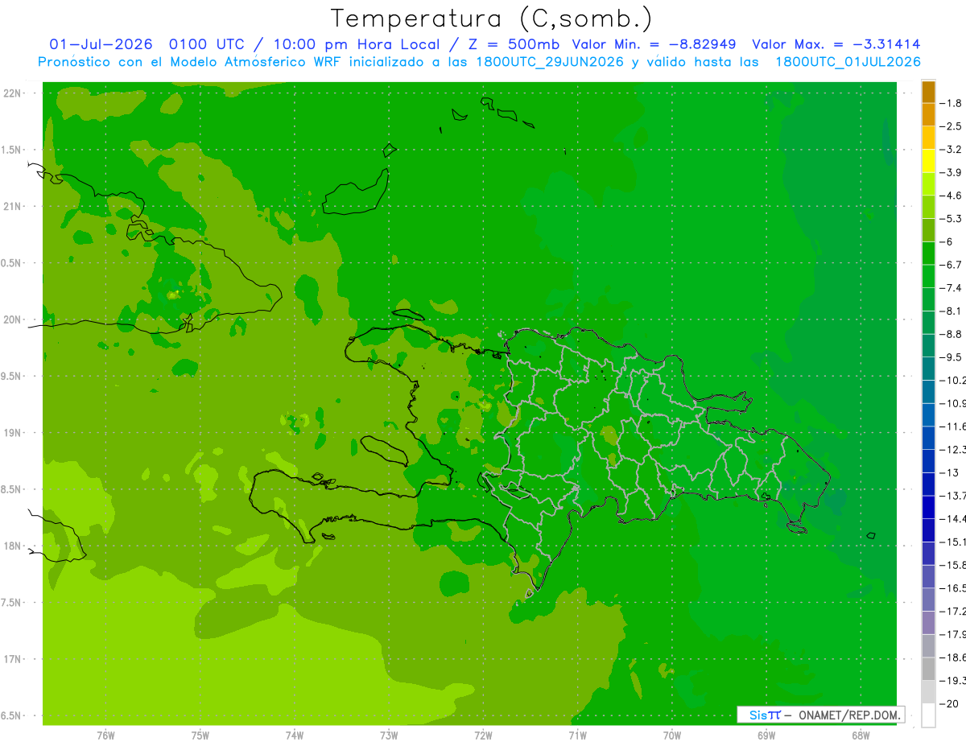Click the color bar label "-2.5"

pyautogui.click(x=951, y=126)
